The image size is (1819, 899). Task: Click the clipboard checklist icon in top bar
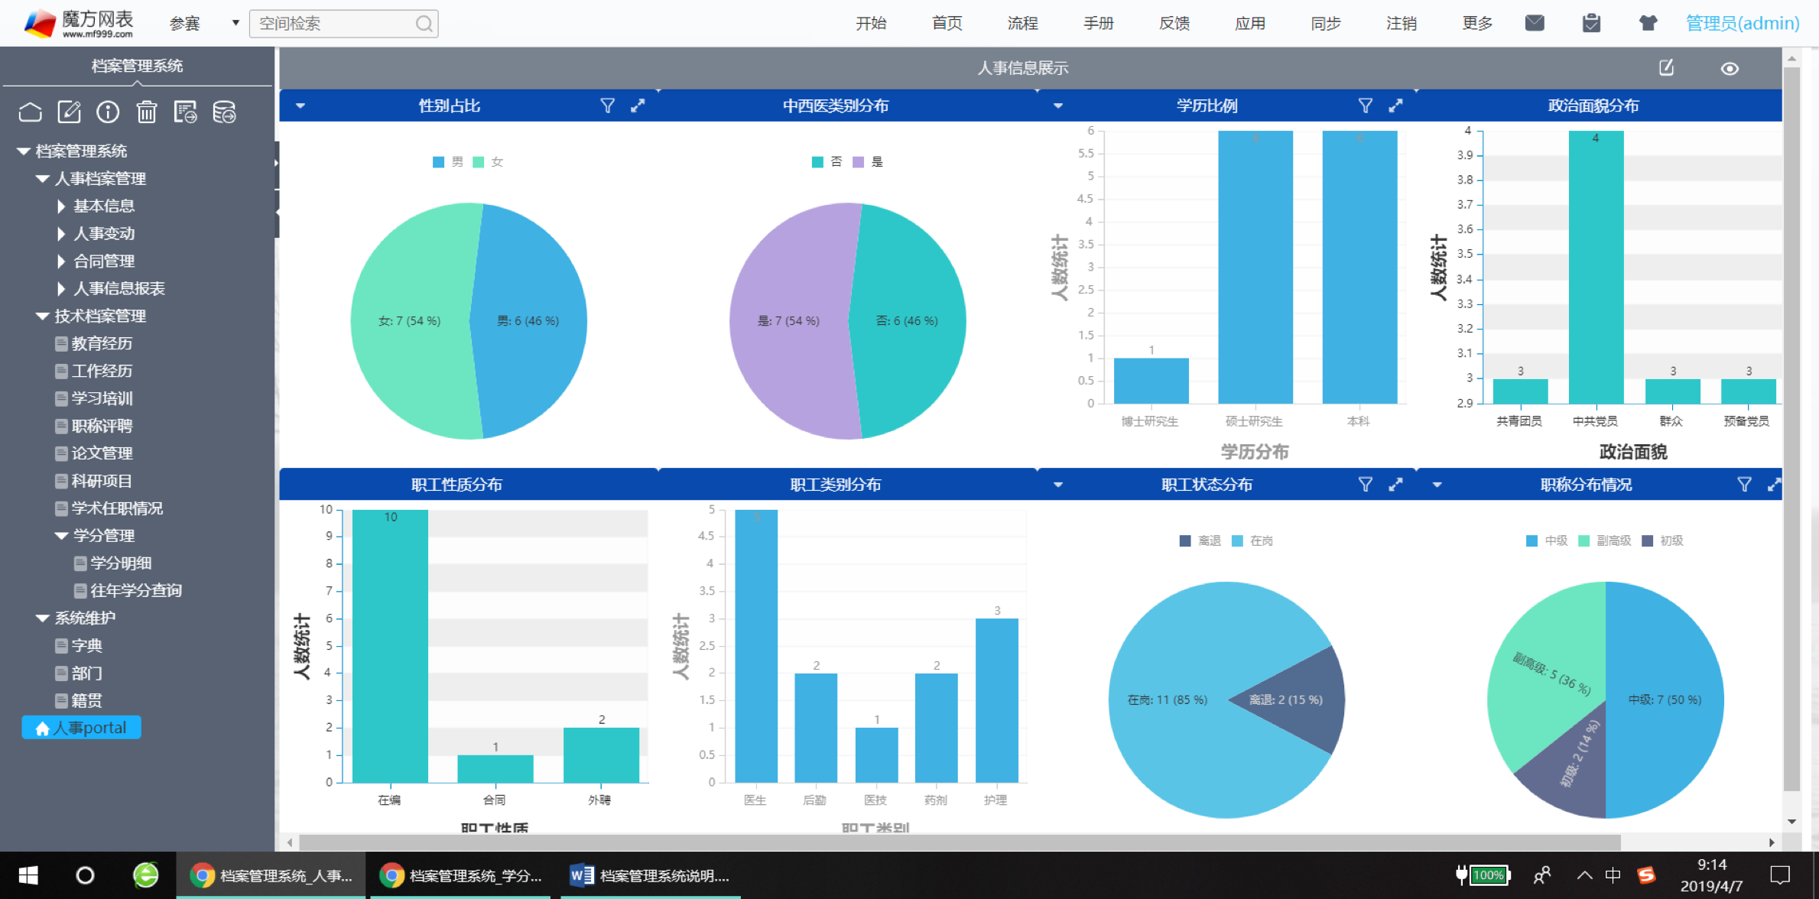click(1591, 23)
